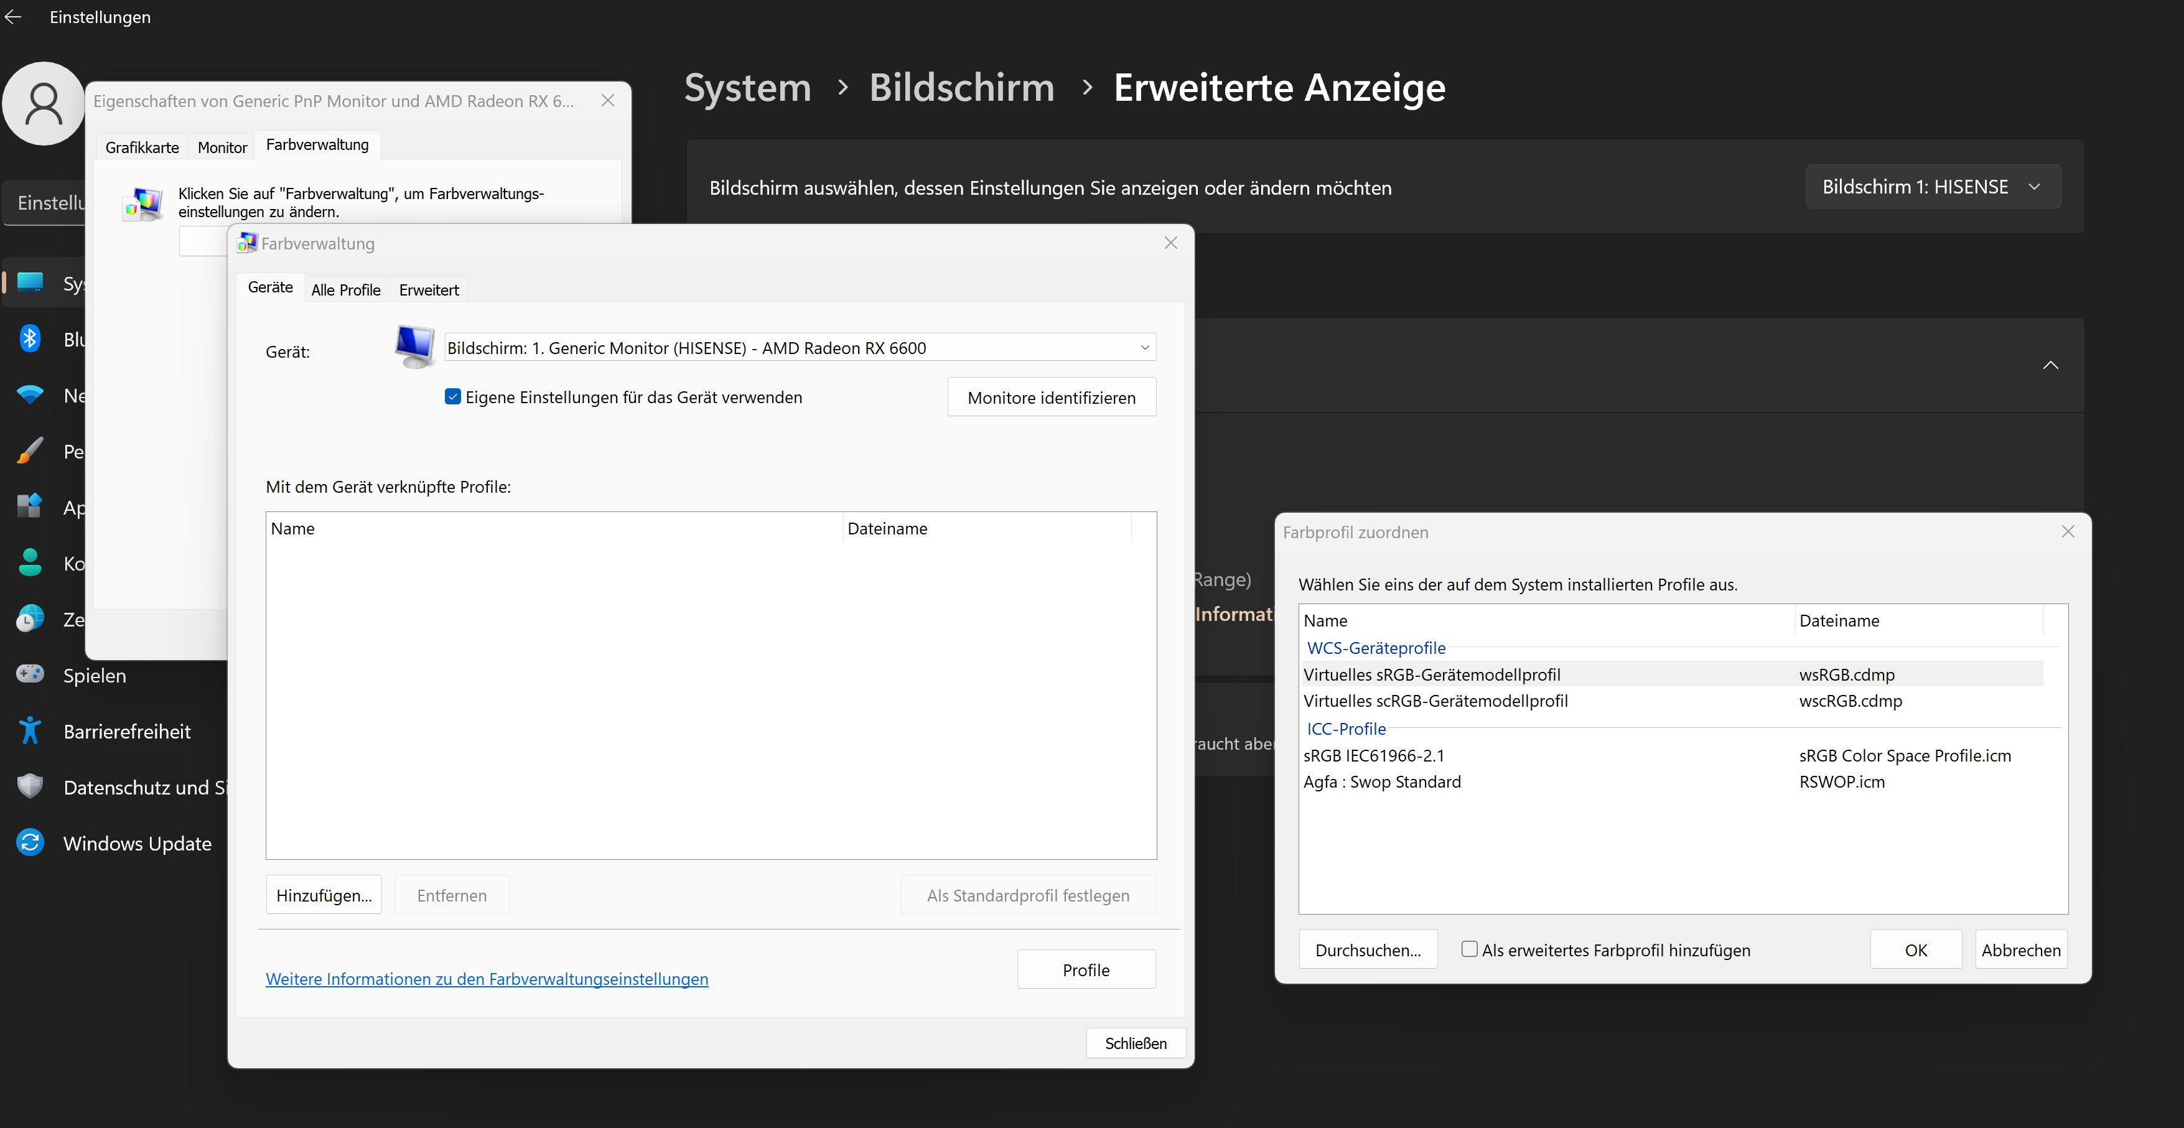The width and height of the screenshot is (2184, 1128).
Task: Select Virtuelles scRGB-Gerätemodellprofil row
Action: (x=1672, y=701)
